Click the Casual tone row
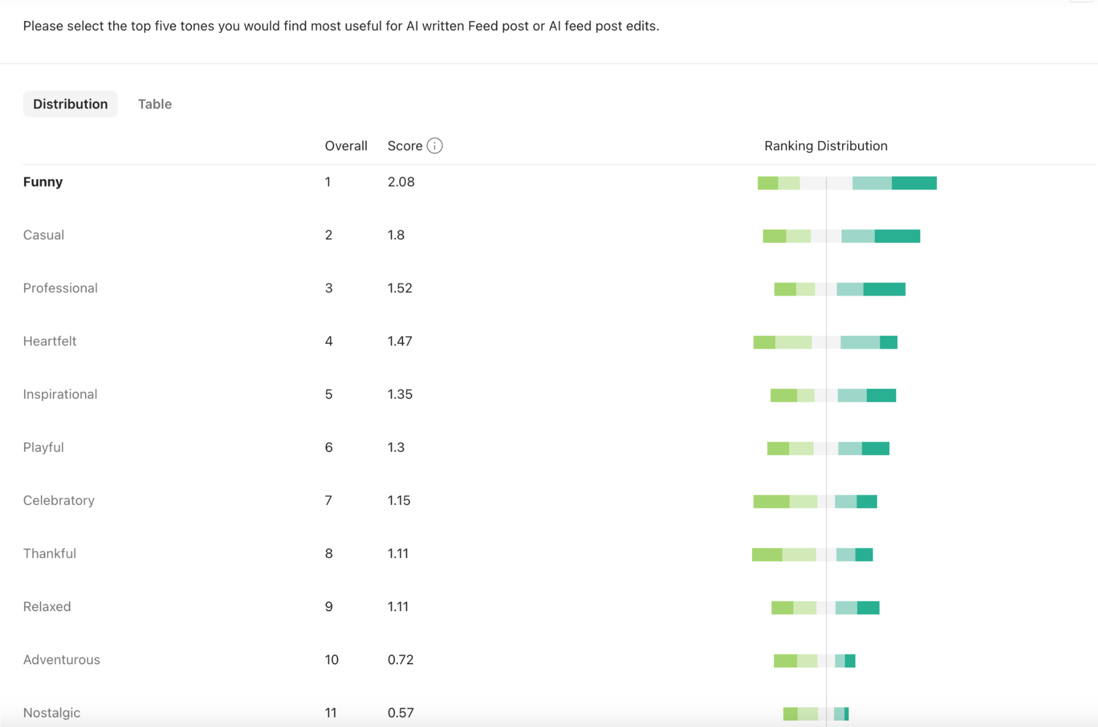 [44, 235]
